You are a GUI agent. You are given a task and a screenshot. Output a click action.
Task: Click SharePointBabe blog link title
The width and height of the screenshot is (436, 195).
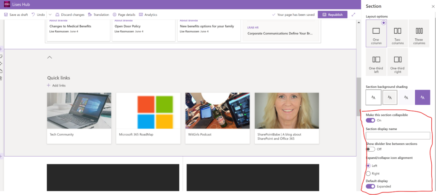pos(279,136)
